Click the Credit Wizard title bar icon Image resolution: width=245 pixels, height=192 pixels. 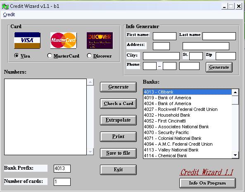[5, 7]
